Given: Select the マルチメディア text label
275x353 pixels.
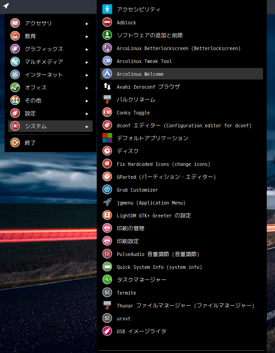Looking at the screenshot, I should (x=44, y=62).
